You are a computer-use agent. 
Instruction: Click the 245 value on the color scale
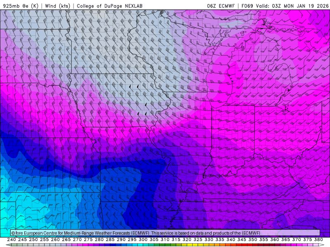click(22, 240)
